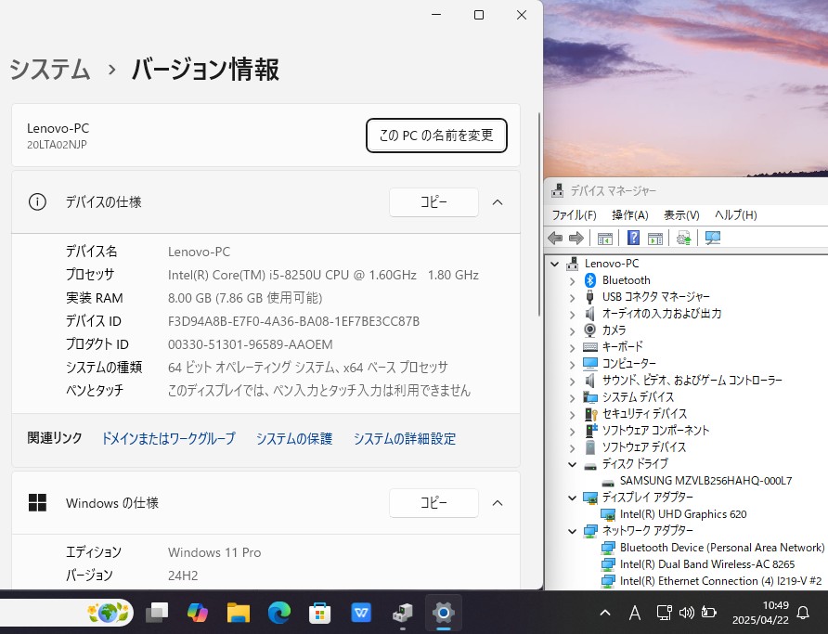Viewport: 828px width, 634px height.
Task: Open the ファイル(F) menu
Action: (574, 215)
